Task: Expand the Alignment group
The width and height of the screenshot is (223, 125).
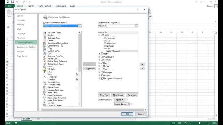Action: tap(105, 43)
